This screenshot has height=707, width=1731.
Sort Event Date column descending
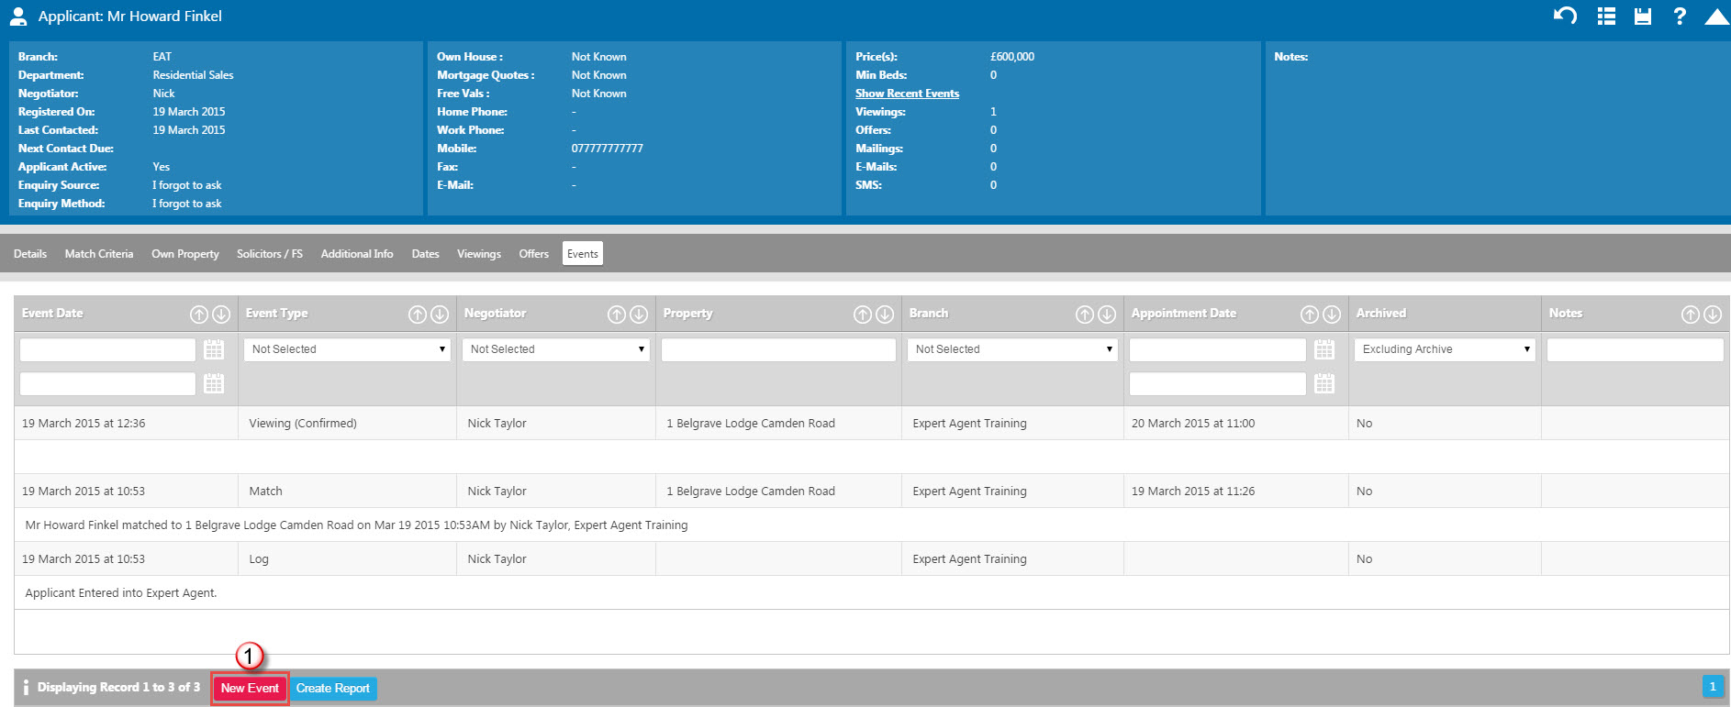221,315
